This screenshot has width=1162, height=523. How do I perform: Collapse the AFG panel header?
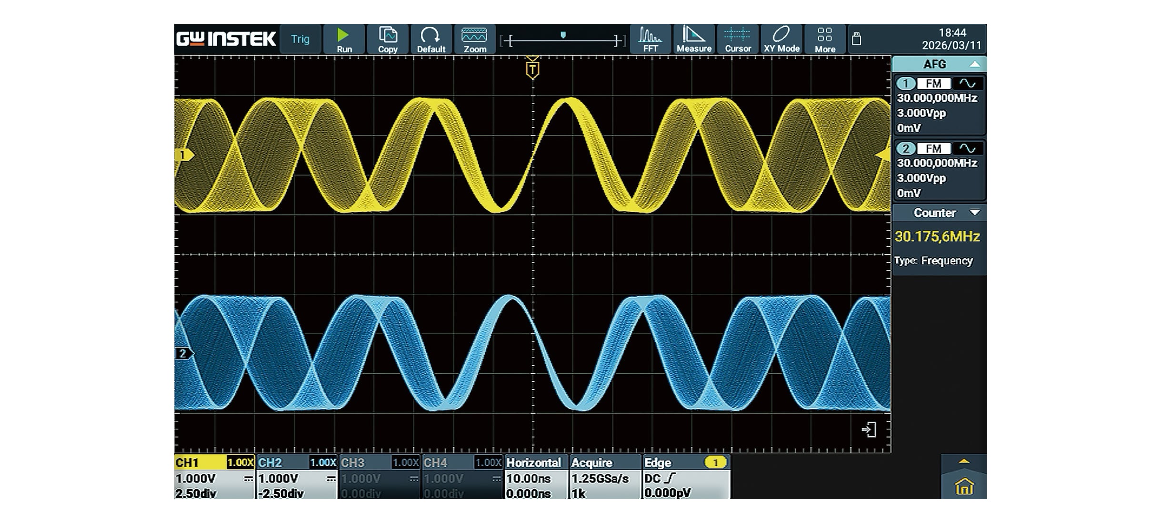pos(939,64)
